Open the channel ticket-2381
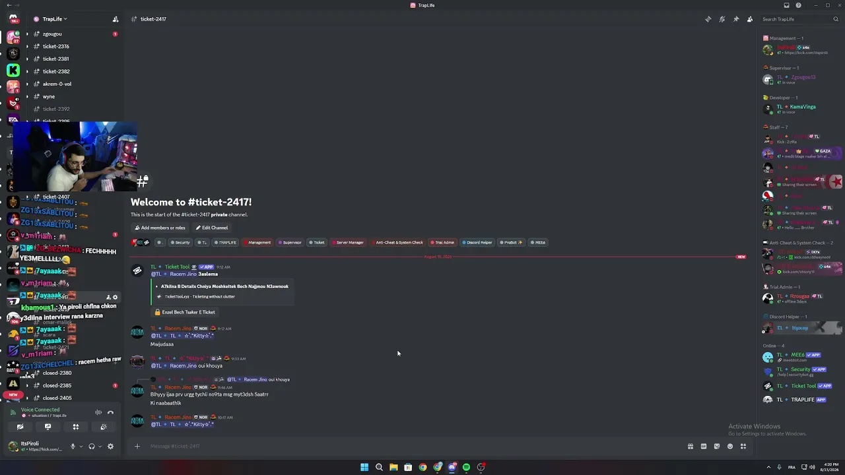The height and width of the screenshot is (475, 845). (x=56, y=59)
